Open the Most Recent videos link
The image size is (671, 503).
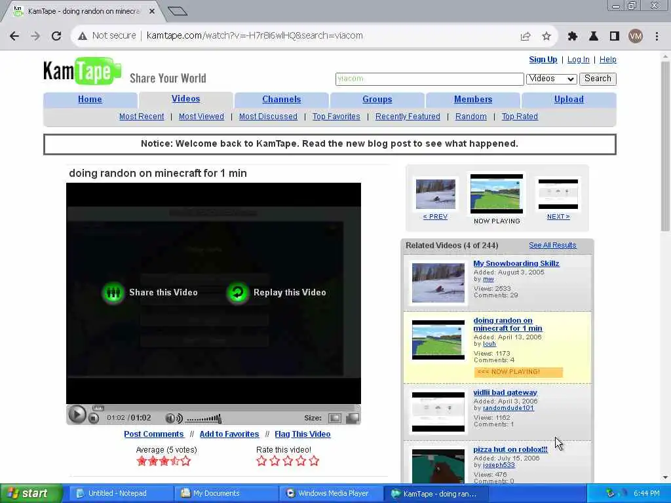coord(142,117)
